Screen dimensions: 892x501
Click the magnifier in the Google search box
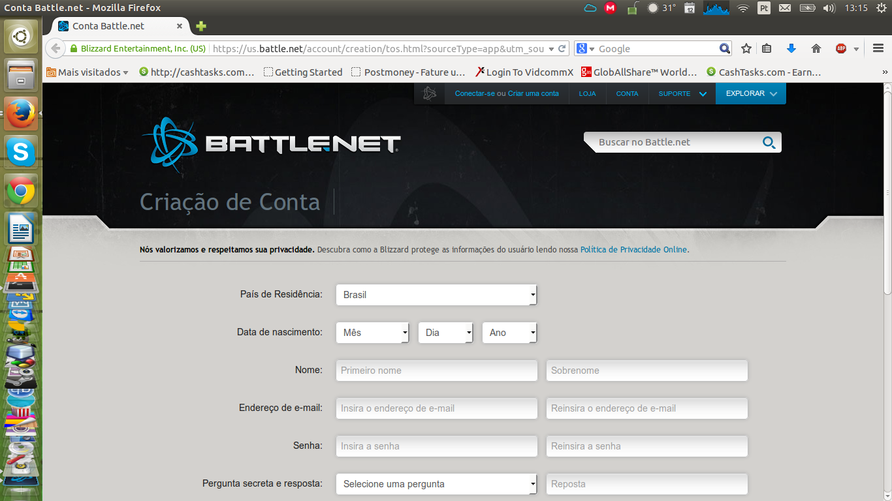[725, 49]
